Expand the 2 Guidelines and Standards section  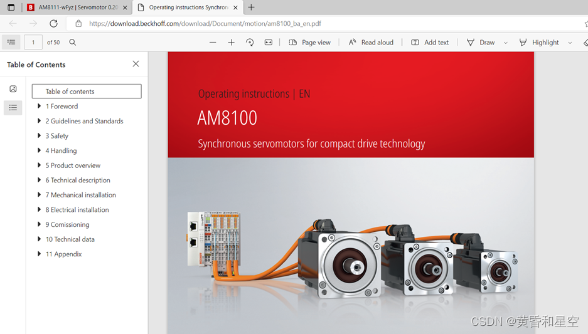(x=39, y=120)
